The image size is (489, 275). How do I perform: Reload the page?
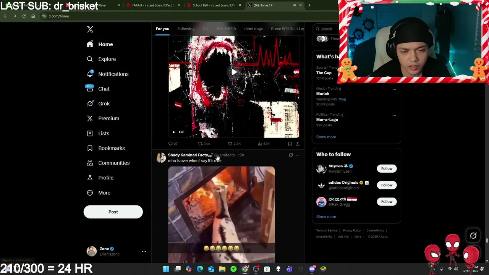click(x=24, y=16)
